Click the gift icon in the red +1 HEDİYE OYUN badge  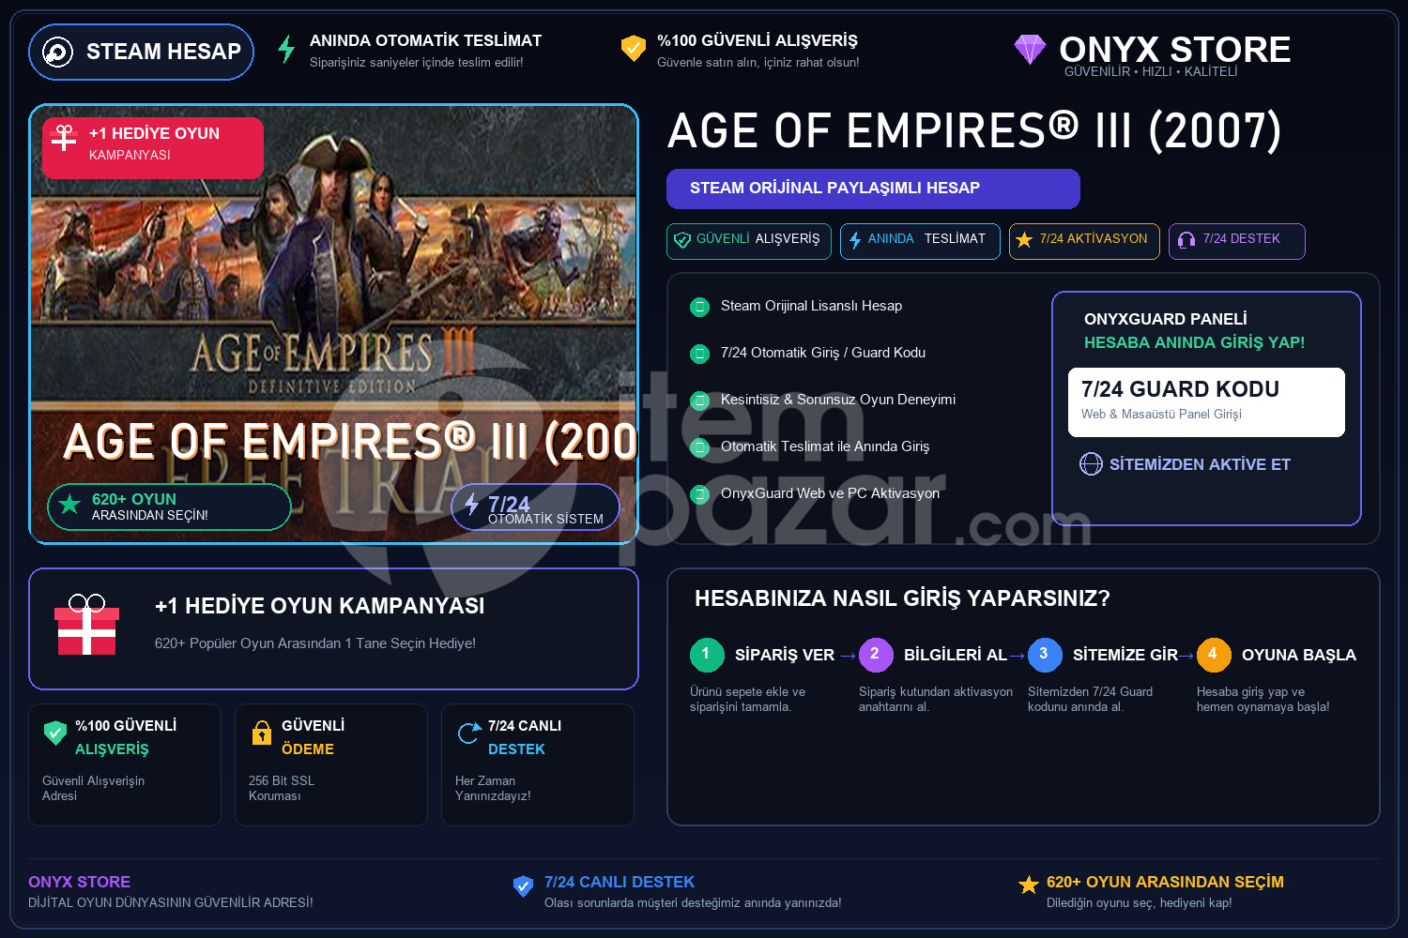64,138
